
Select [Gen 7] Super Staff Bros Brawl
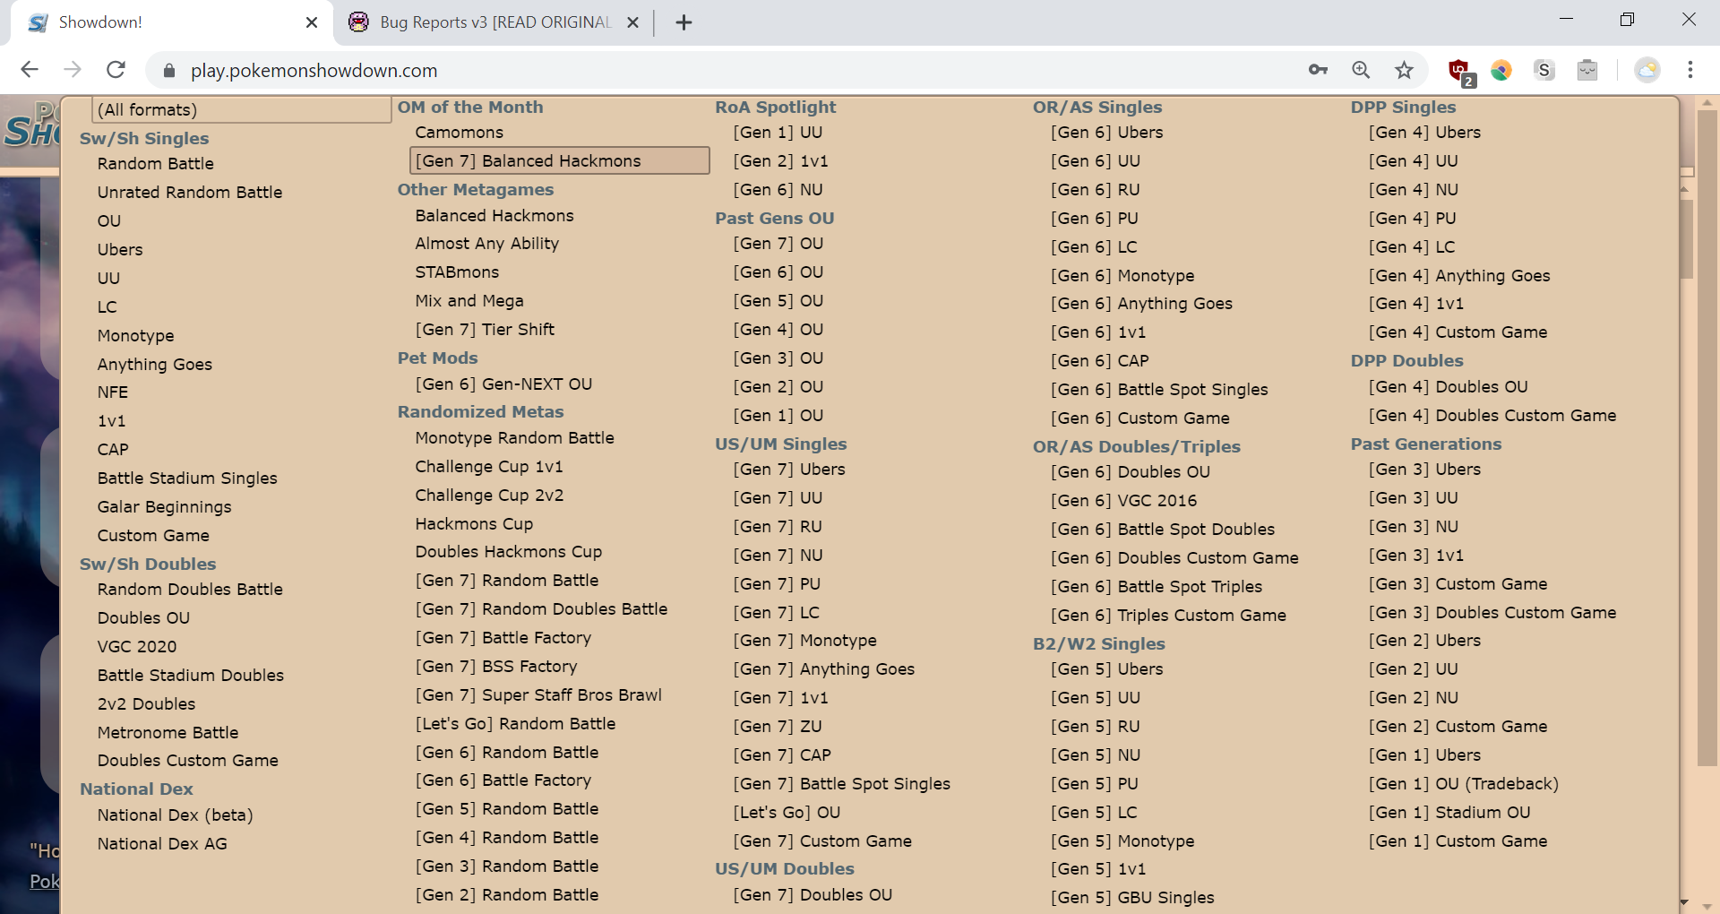(537, 695)
